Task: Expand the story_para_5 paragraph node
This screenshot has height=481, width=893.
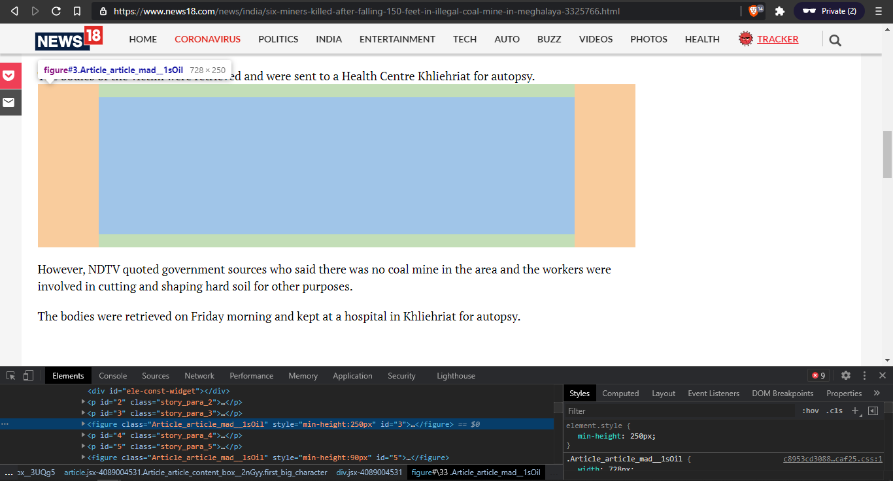Action: (x=84, y=446)
